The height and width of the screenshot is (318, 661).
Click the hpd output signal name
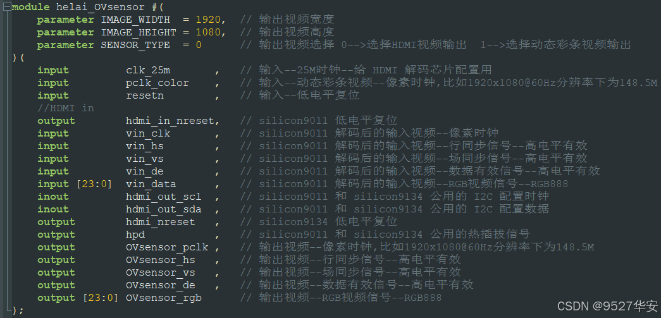135,235
